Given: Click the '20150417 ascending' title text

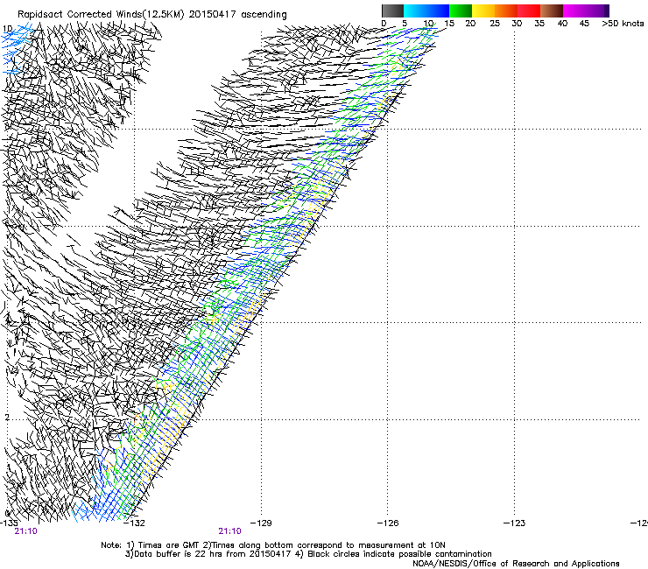Looking at the screenshot, I should point(237,14).
